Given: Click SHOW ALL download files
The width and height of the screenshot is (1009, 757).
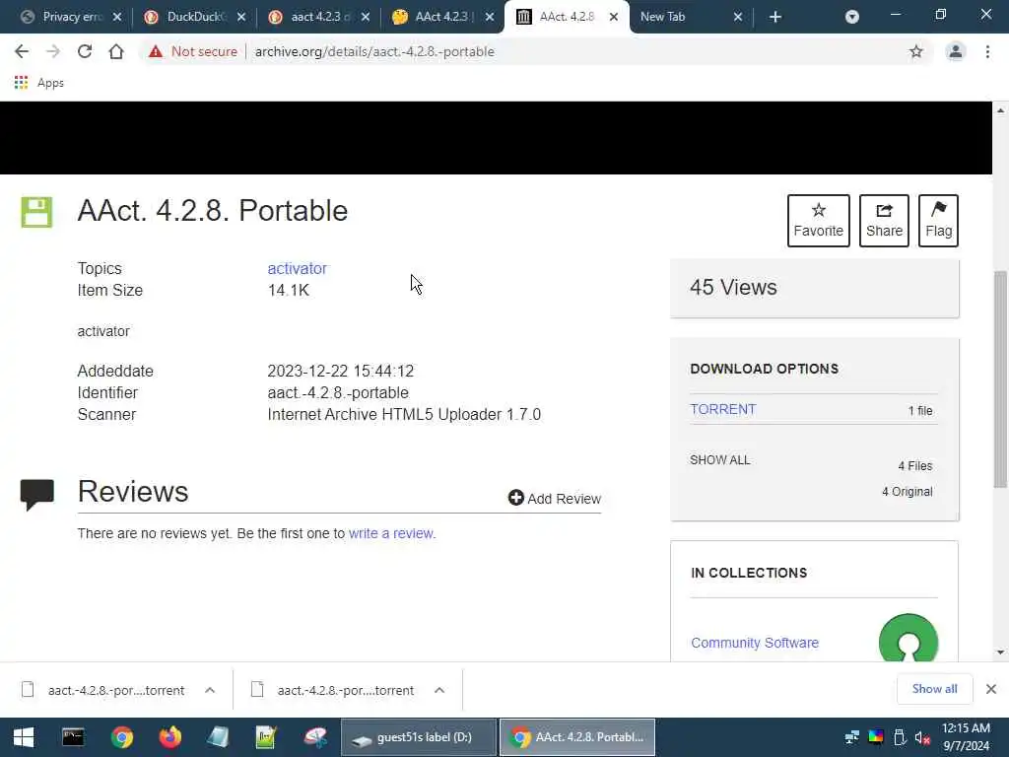Looking at the screenshot, I should tap(719, 460).
